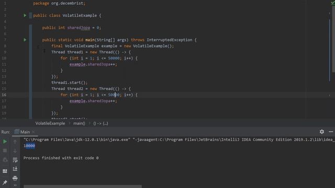Close the Main run tab
Screen dimensions: 335x188
click(x=33, y=132)
